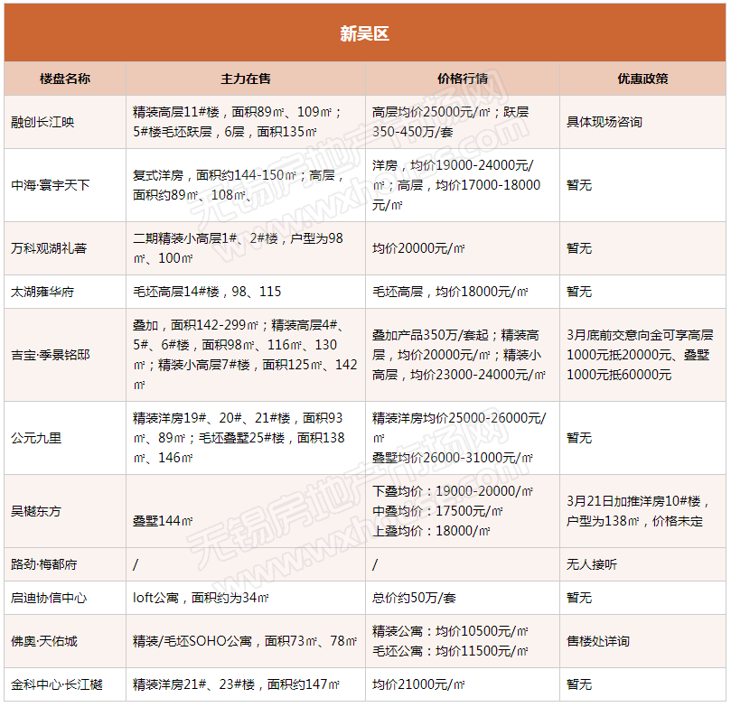Click the 售楼处详询 discount cell

pos(597,641)
